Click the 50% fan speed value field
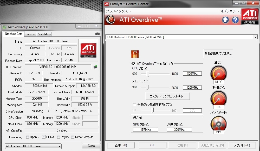Screen dimensions: 260x151 pos(192,110)
